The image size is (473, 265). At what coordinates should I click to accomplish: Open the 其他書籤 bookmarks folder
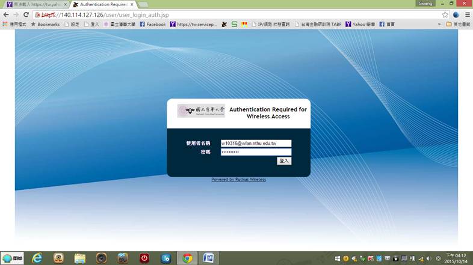[x=458, y=25]
